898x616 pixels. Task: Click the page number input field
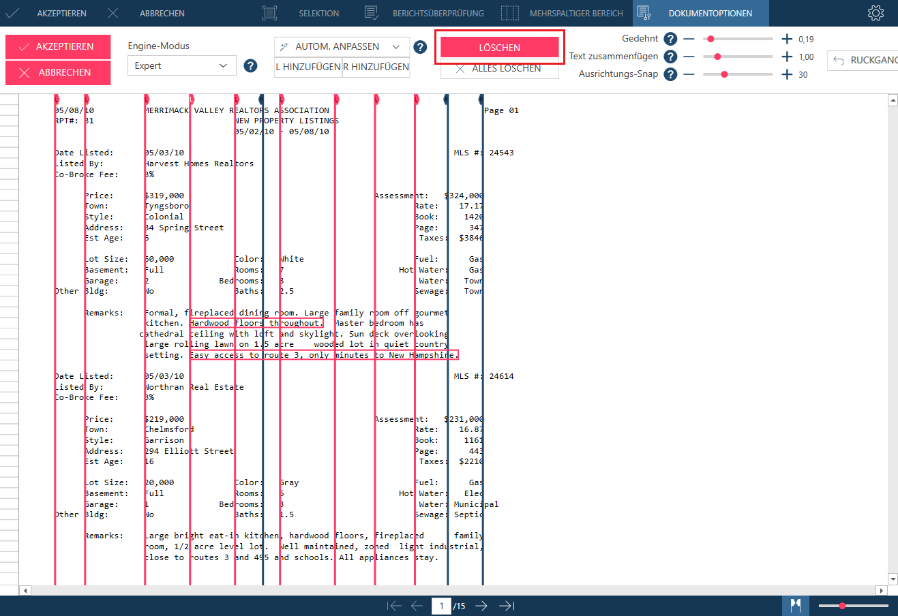pyautogui.click(x=441, y=606)
